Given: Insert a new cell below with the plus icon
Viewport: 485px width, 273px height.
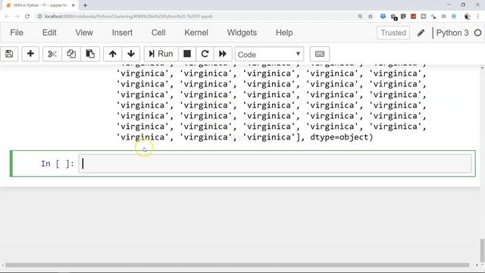Looking at the screenshot, I should [x=30, y=54].
